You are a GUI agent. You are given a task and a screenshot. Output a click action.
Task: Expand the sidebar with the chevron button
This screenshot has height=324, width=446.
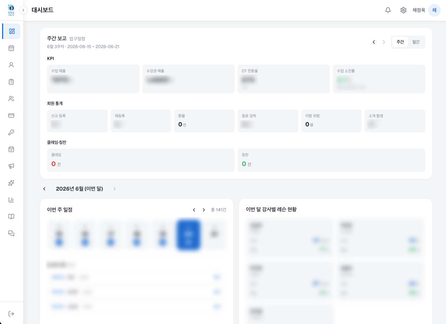23,10
